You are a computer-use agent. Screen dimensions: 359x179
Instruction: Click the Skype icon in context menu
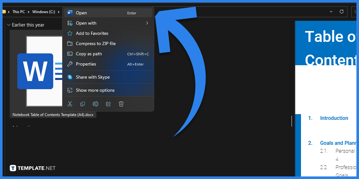[x=70, y=77]
